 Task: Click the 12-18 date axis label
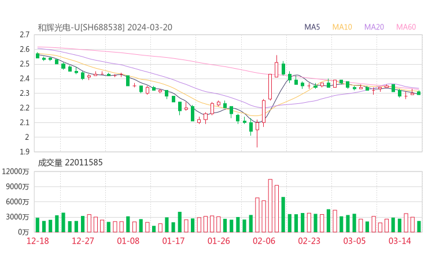tap(38, 241)
